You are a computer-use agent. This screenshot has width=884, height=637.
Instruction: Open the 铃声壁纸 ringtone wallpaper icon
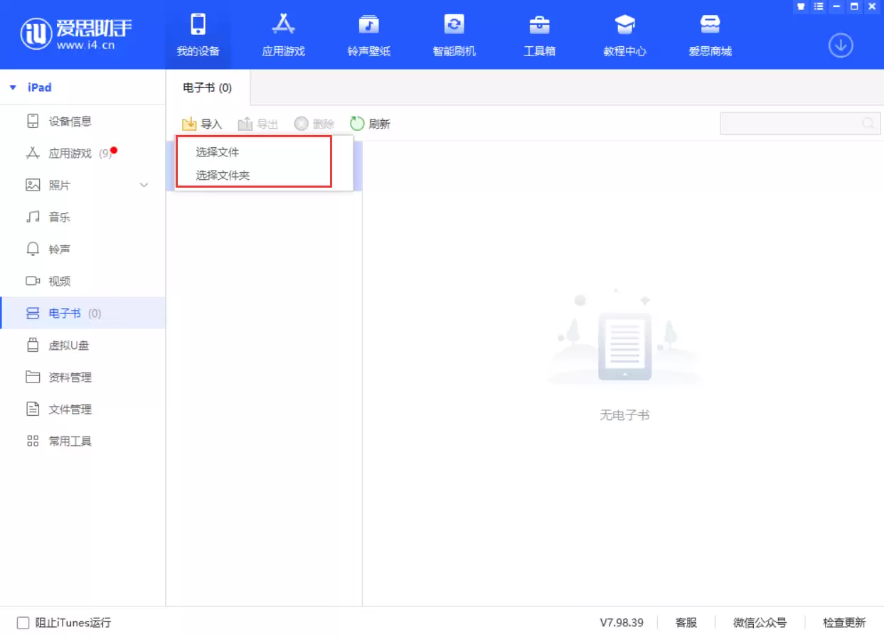(368, 24)
